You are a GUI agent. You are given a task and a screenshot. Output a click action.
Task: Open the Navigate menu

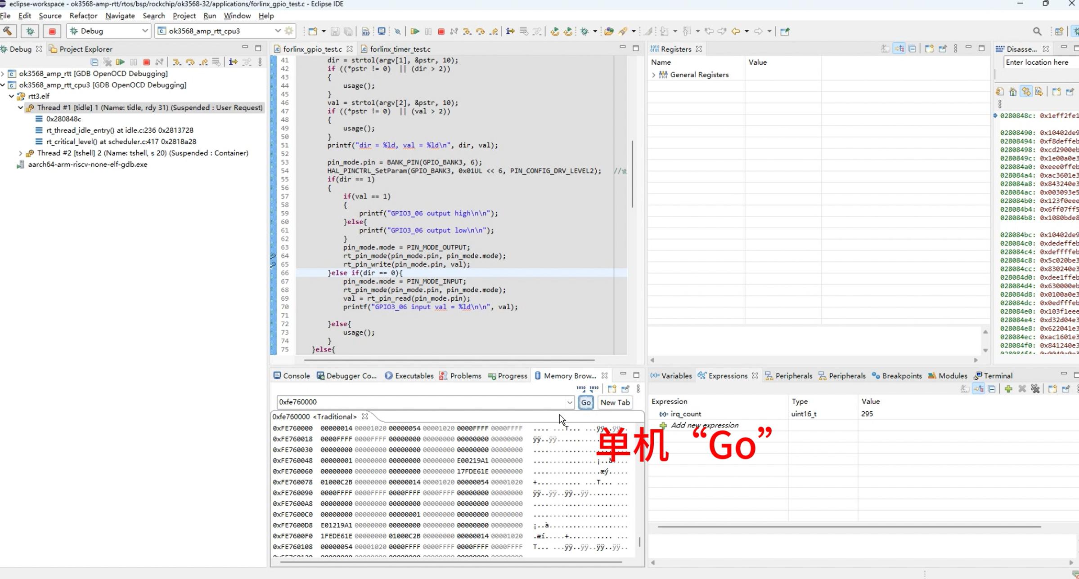click(x=120, y=16)
